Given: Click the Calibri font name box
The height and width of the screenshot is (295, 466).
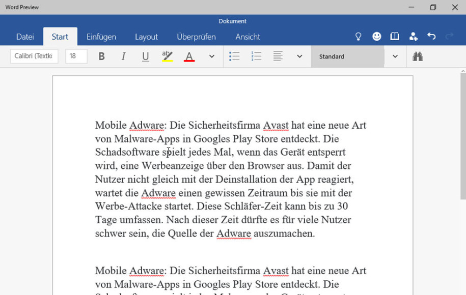Looking at the screenshot, I should click(34, 56).
